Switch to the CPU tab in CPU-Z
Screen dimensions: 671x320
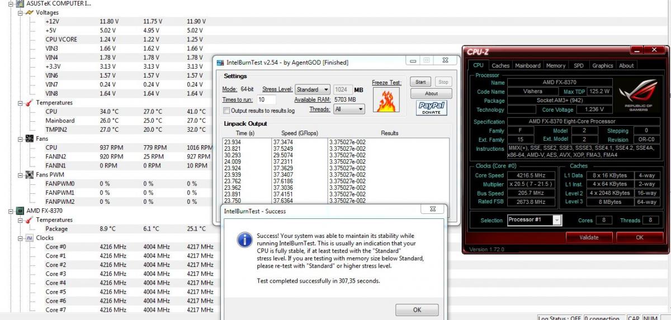click(x=479, y=65)
